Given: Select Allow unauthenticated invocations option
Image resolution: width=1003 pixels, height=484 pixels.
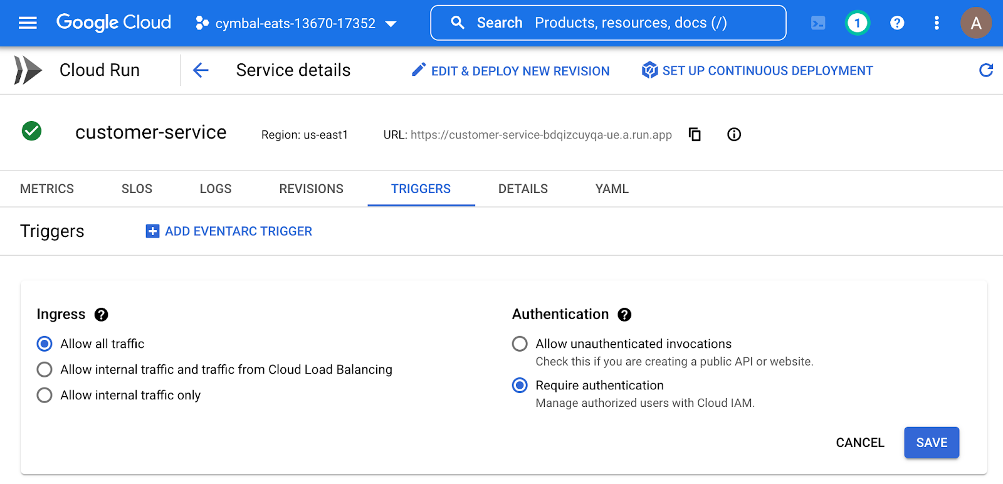Looking at the screenshot, I should pyautogui.click(x=520, y=344).
